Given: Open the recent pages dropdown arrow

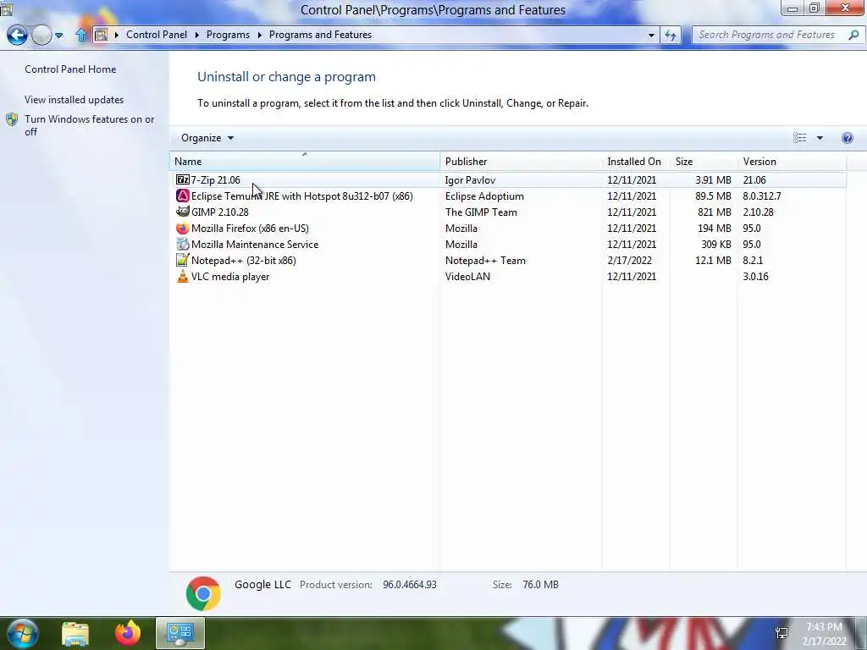Looking at the screenshot, I should click(x=58, y=36).
